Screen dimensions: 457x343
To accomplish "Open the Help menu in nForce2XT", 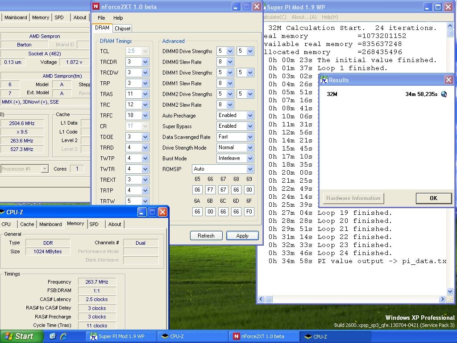I will tap(118, 18).
